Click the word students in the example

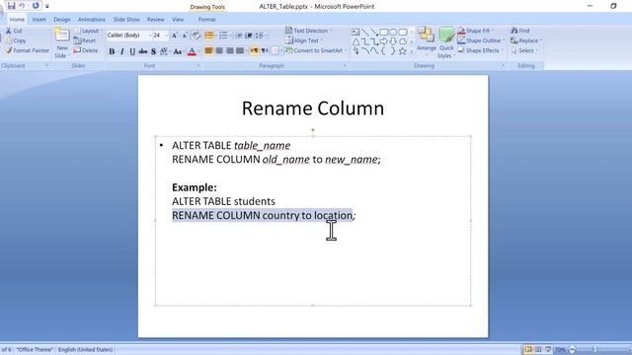[255, 201]
